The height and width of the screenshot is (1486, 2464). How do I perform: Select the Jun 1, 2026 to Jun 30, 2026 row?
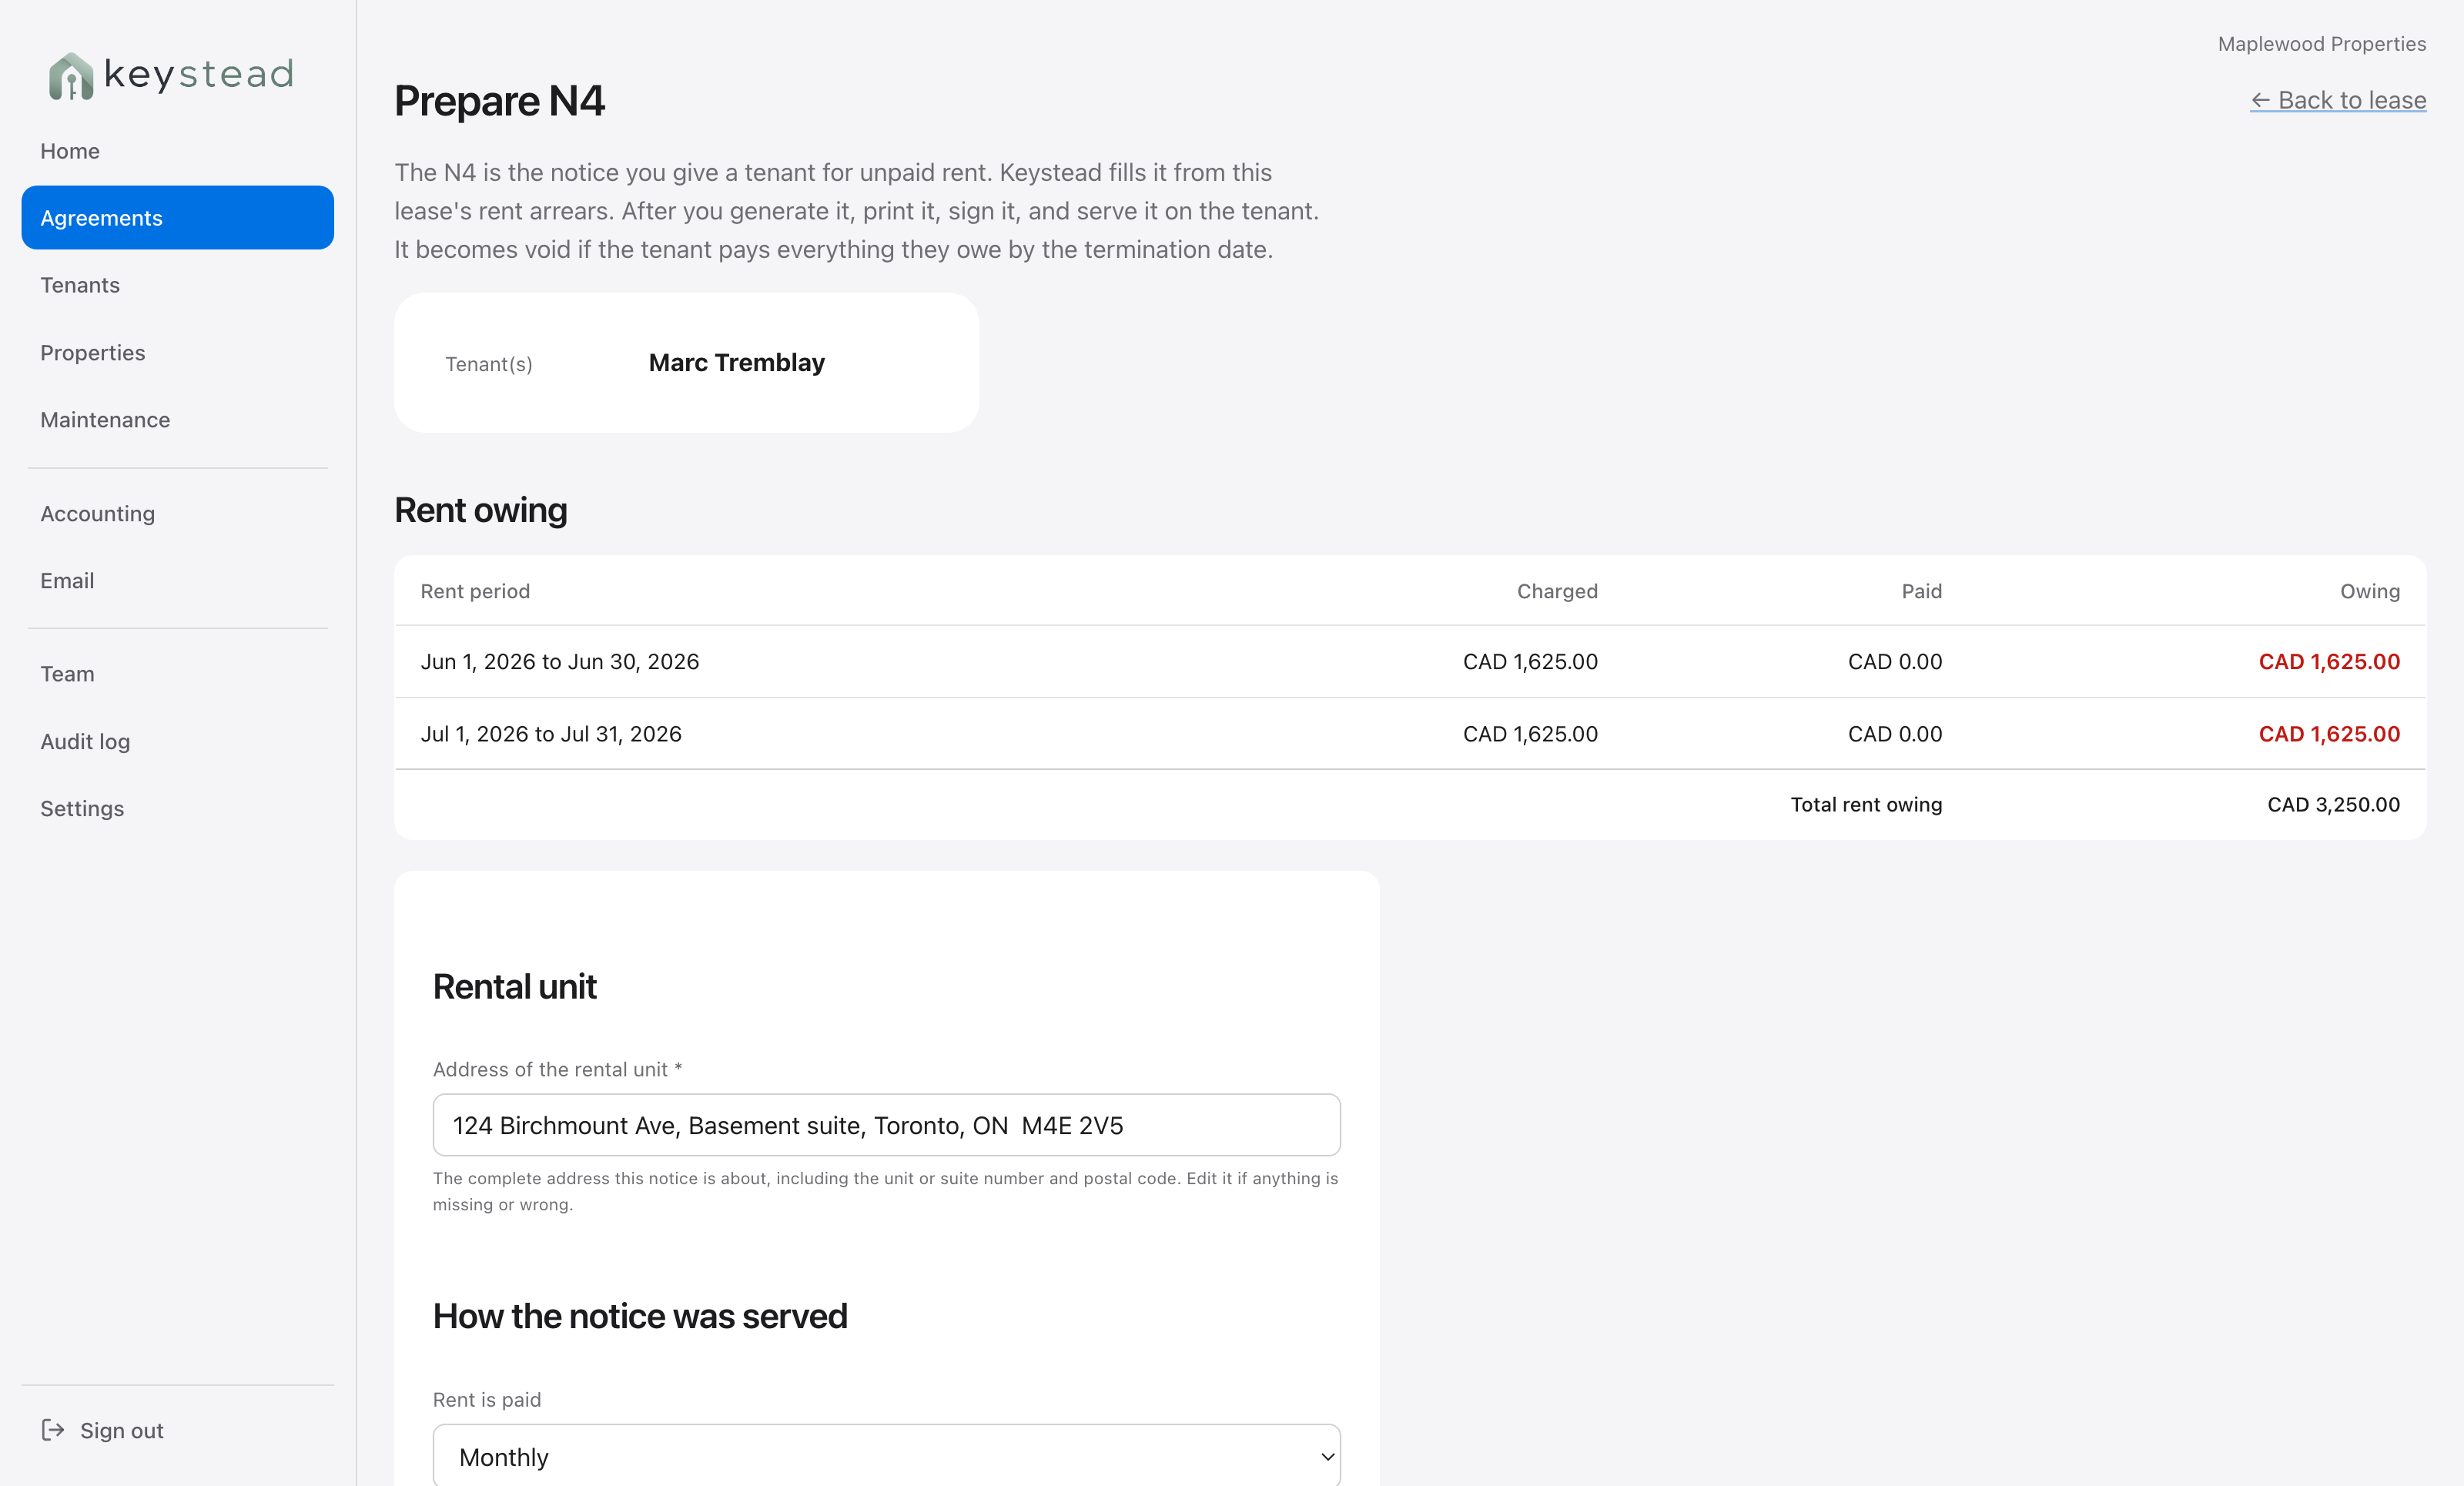1410,661
